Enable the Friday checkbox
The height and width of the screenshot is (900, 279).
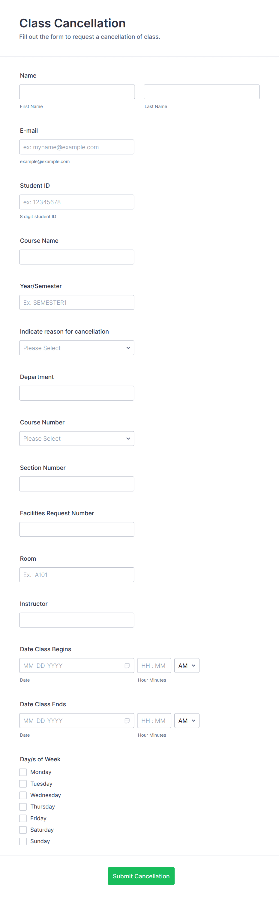23,818
